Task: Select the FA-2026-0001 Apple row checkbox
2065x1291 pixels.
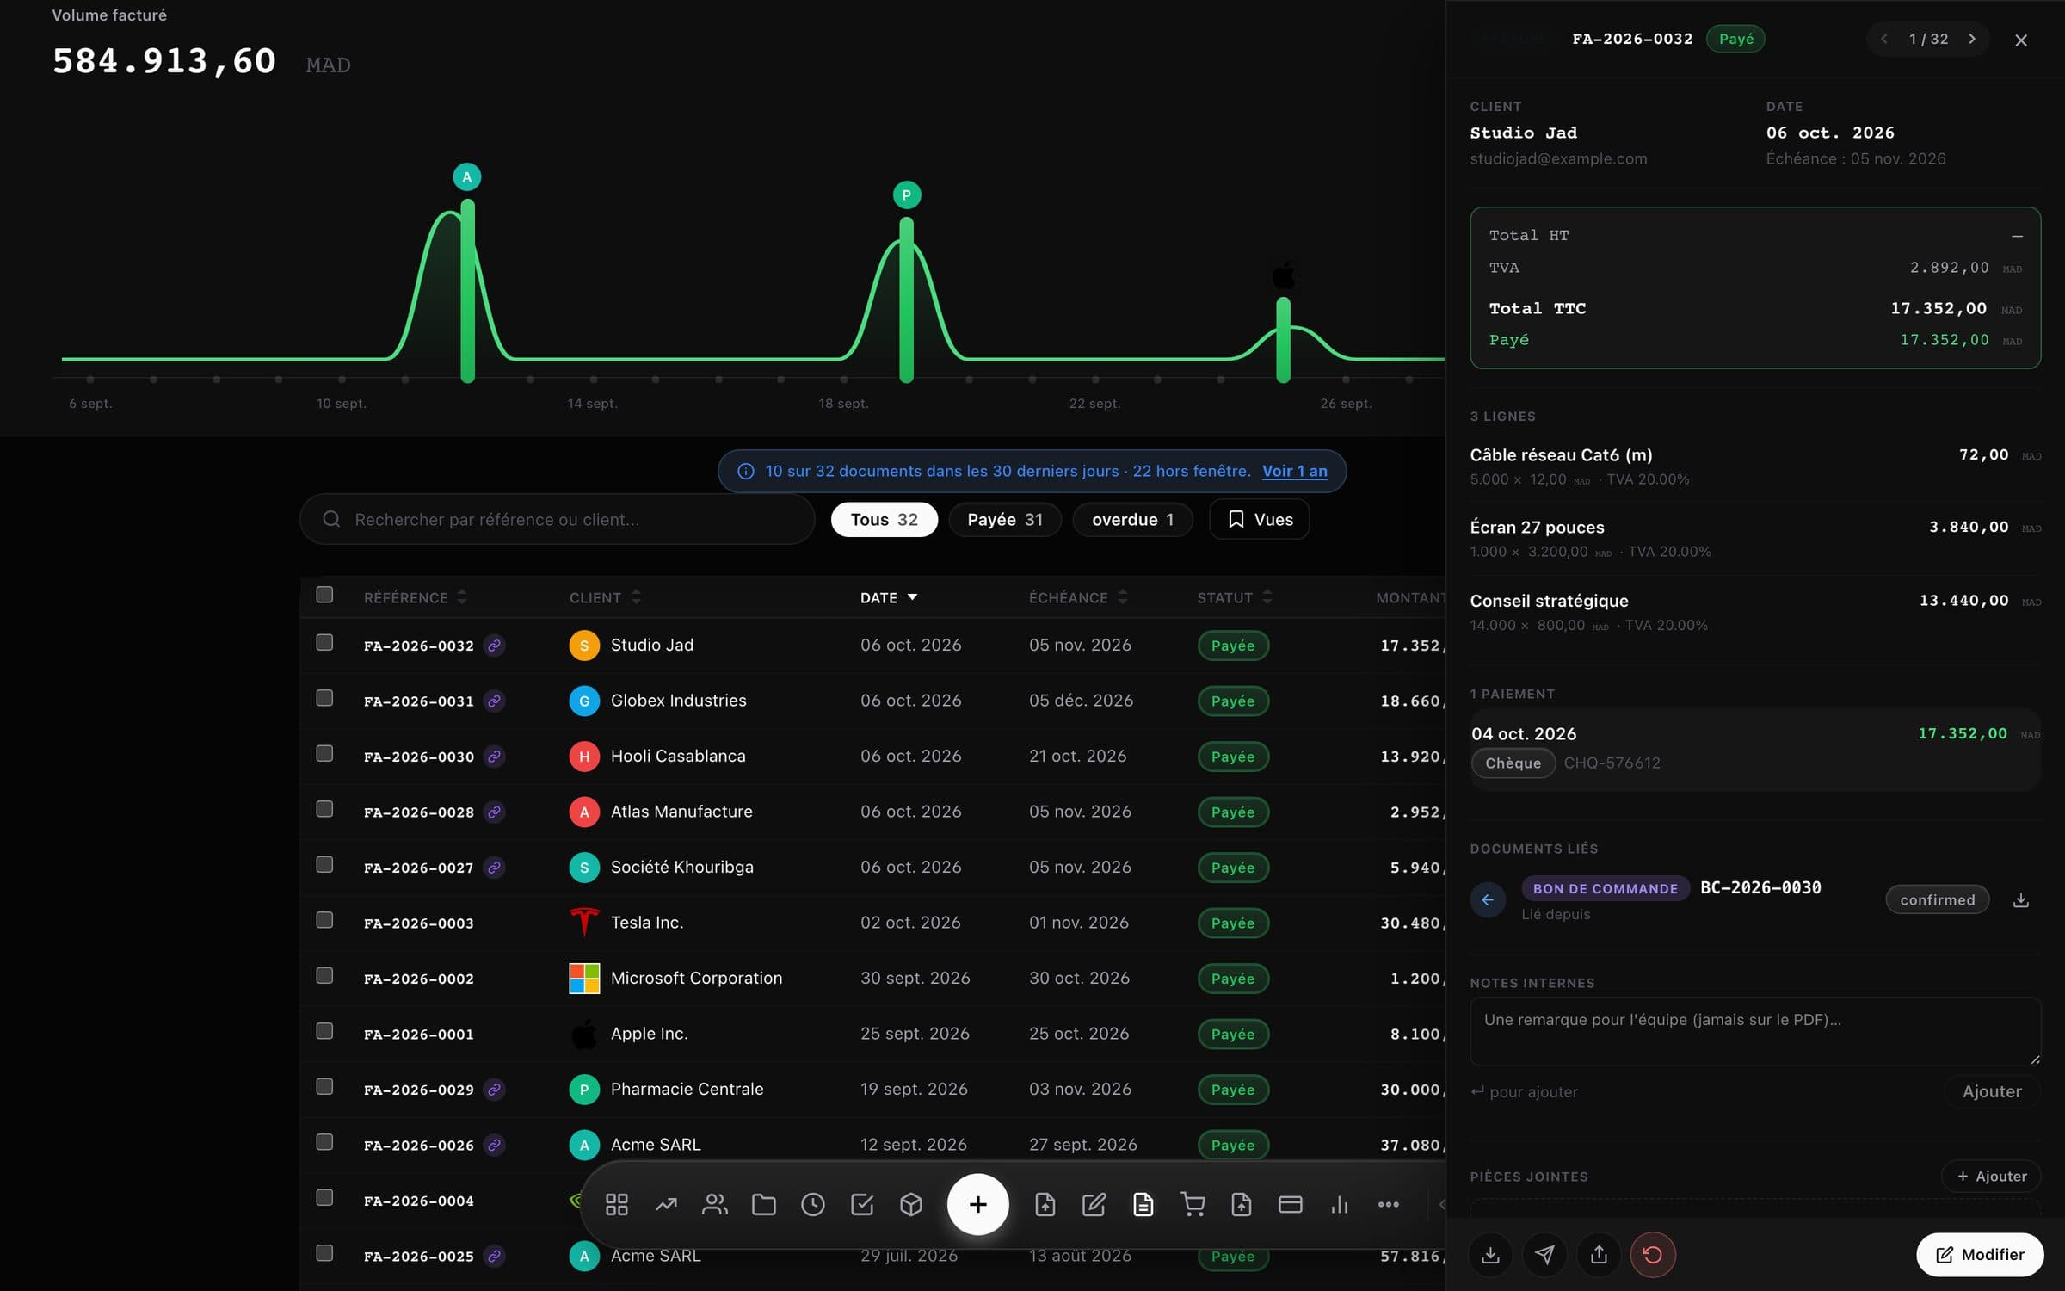Action: pyautogui.click(x=324, y=1031)
